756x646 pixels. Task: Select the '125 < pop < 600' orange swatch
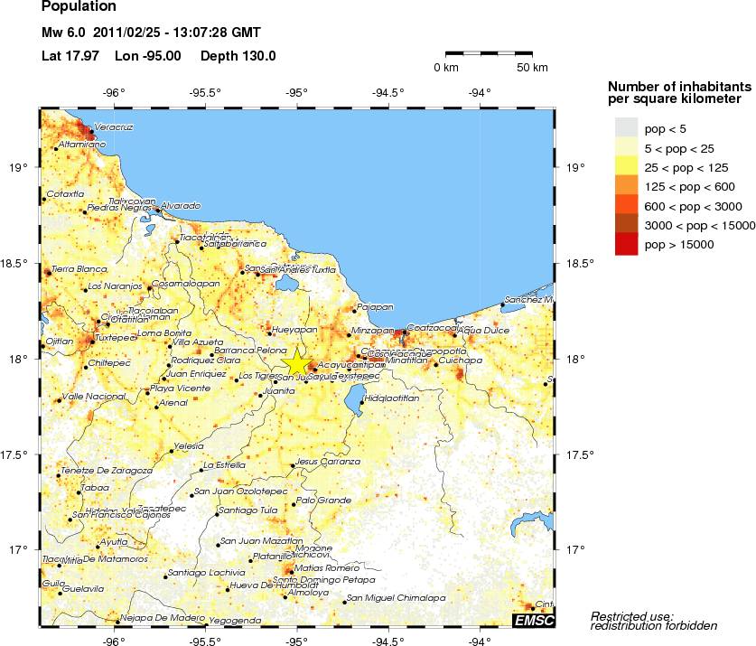[x=627, y=186]
